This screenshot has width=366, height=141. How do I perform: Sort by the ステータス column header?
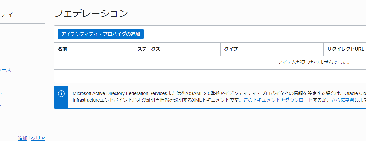pos(149,49)
